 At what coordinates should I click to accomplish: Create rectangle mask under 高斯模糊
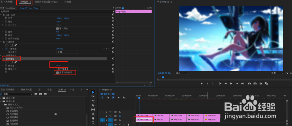click(x=11, y=62)
